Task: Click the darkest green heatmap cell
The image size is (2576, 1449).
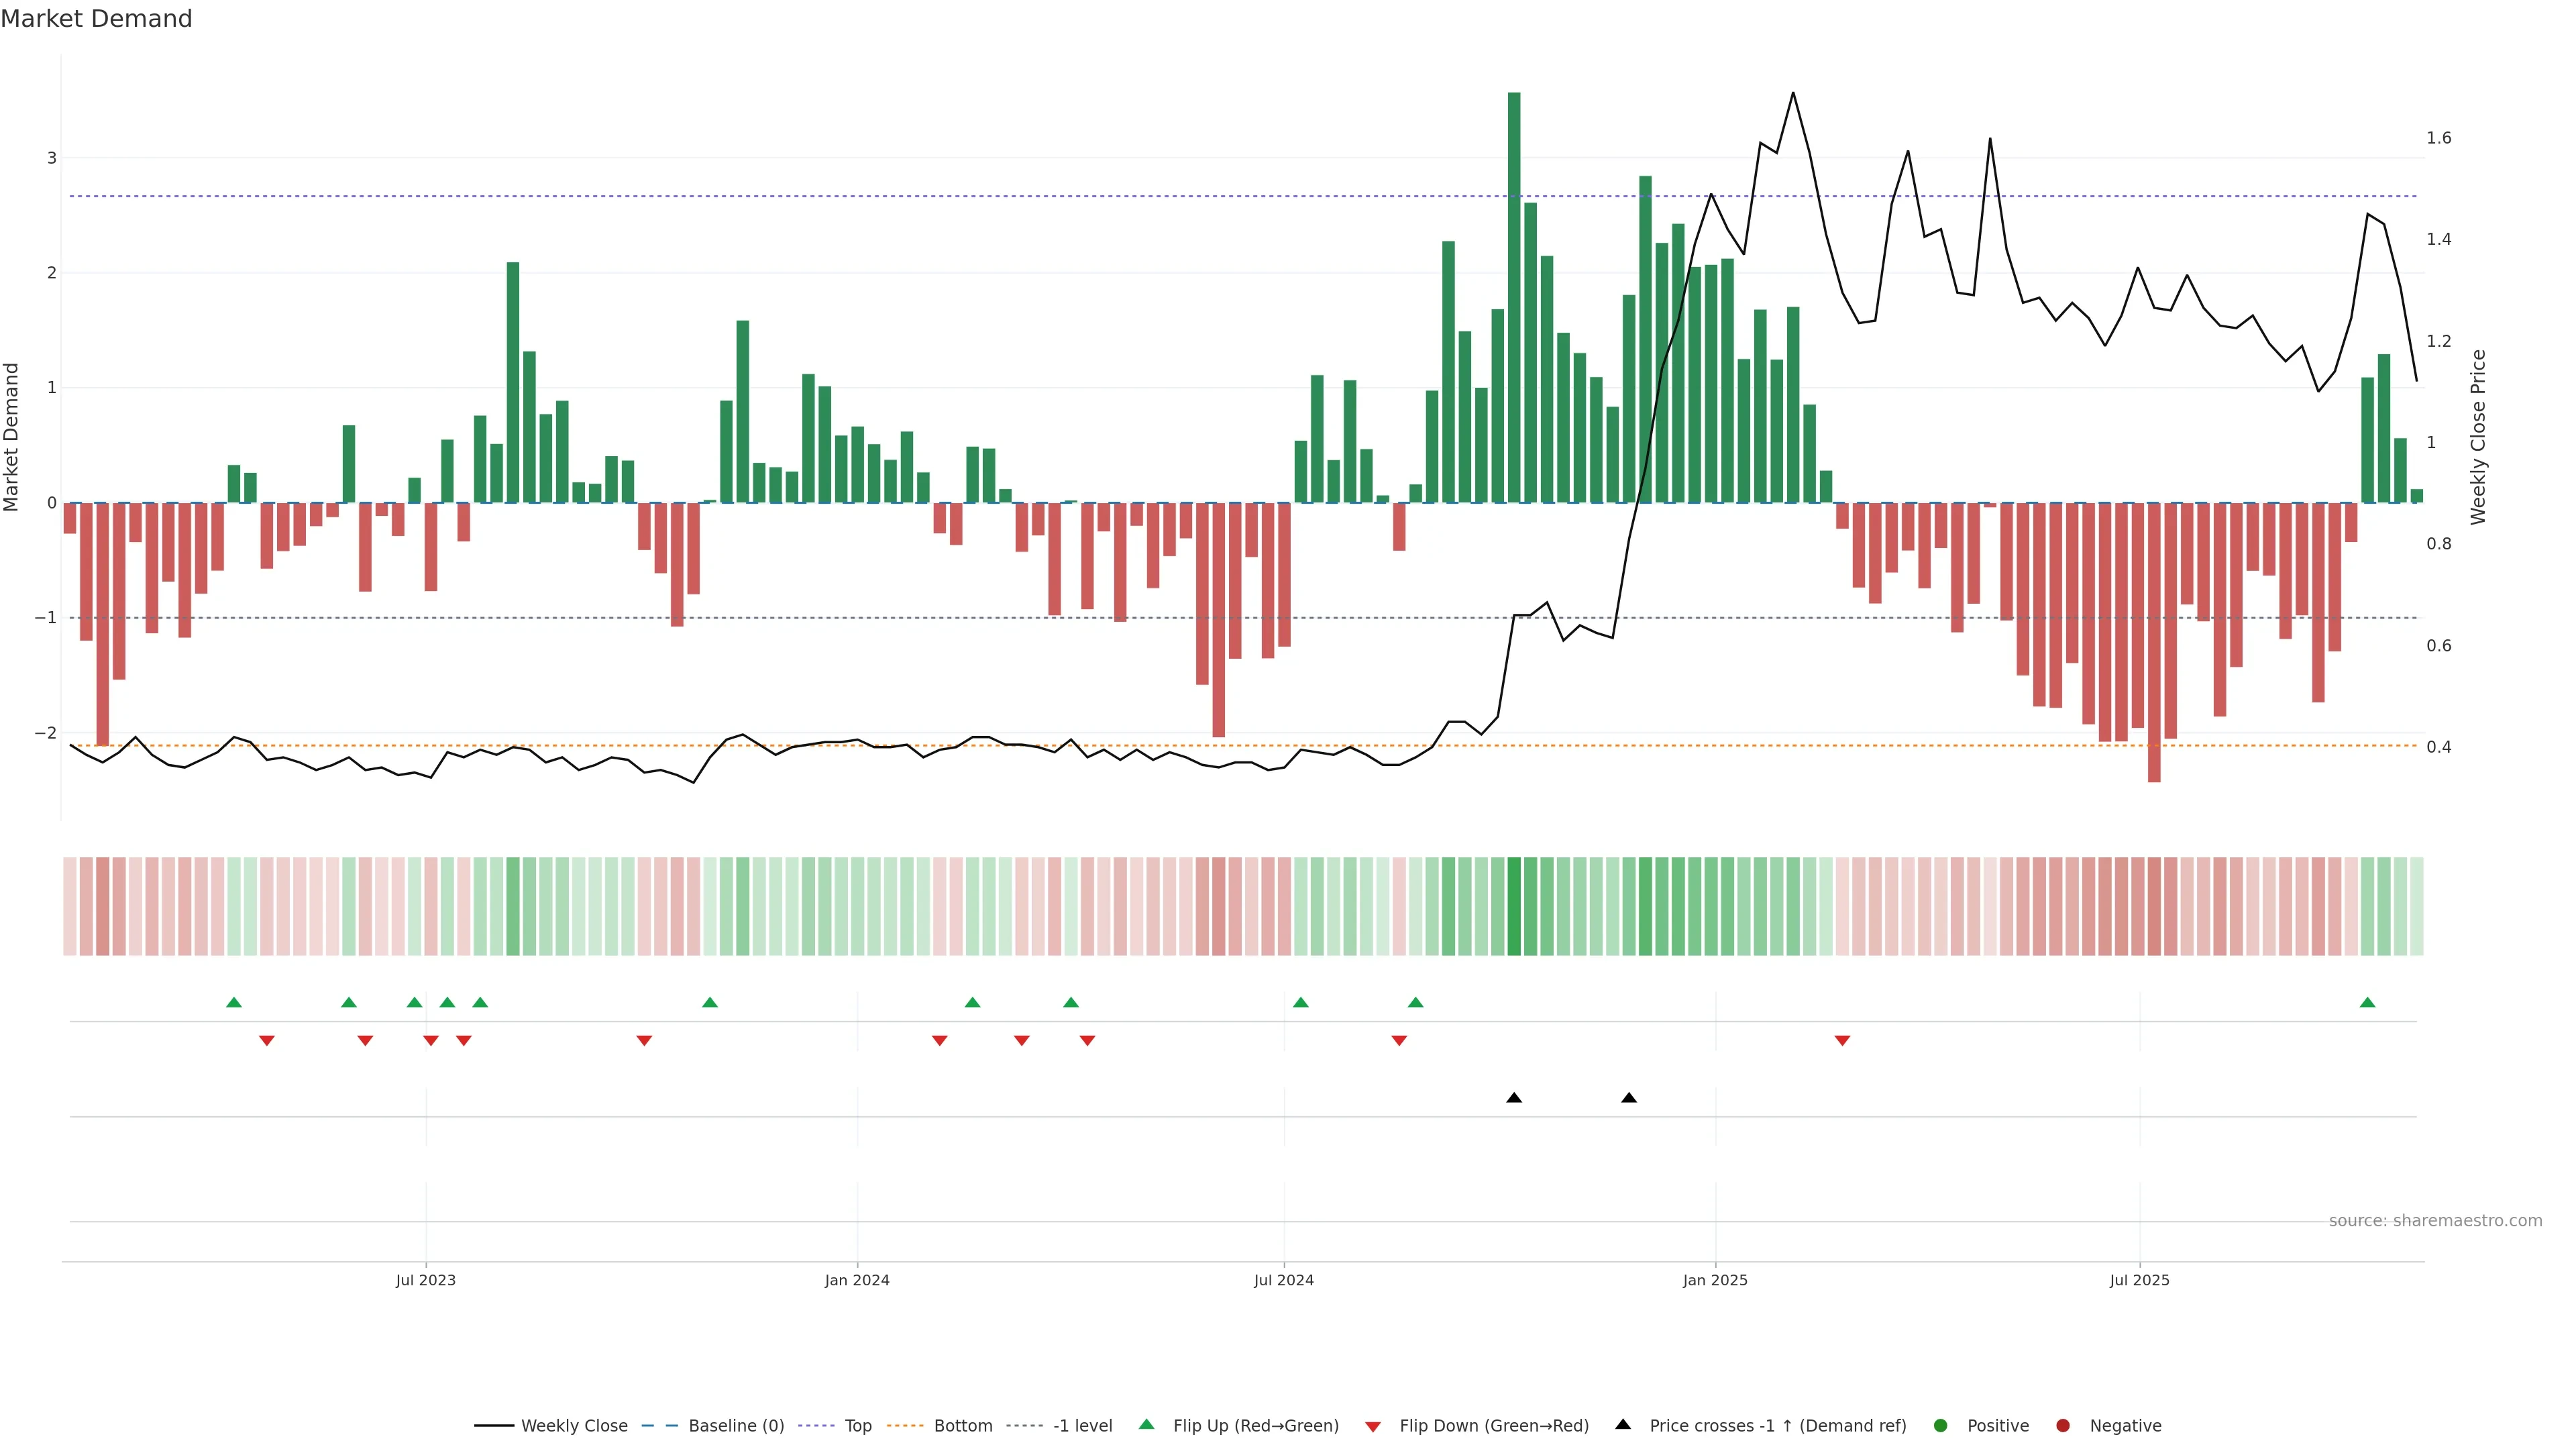Action: pyautogui.click(x=1514, y=906)
